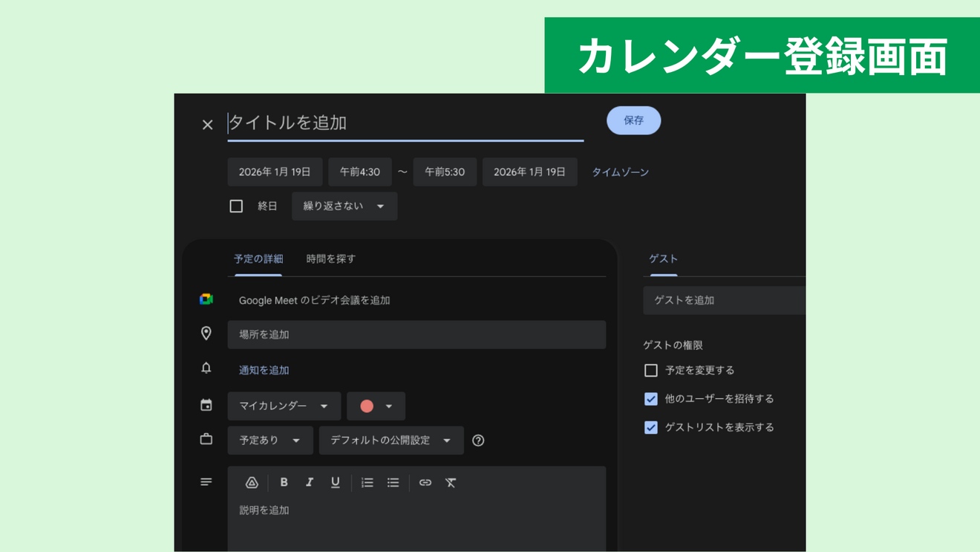Click the description lines icon
The image size is (980, 552).
[206, 482]
